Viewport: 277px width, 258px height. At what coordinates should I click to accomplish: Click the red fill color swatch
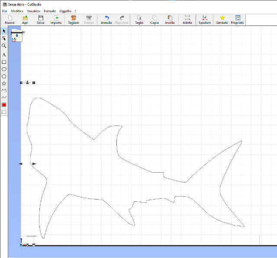click(x=4, y=105)
